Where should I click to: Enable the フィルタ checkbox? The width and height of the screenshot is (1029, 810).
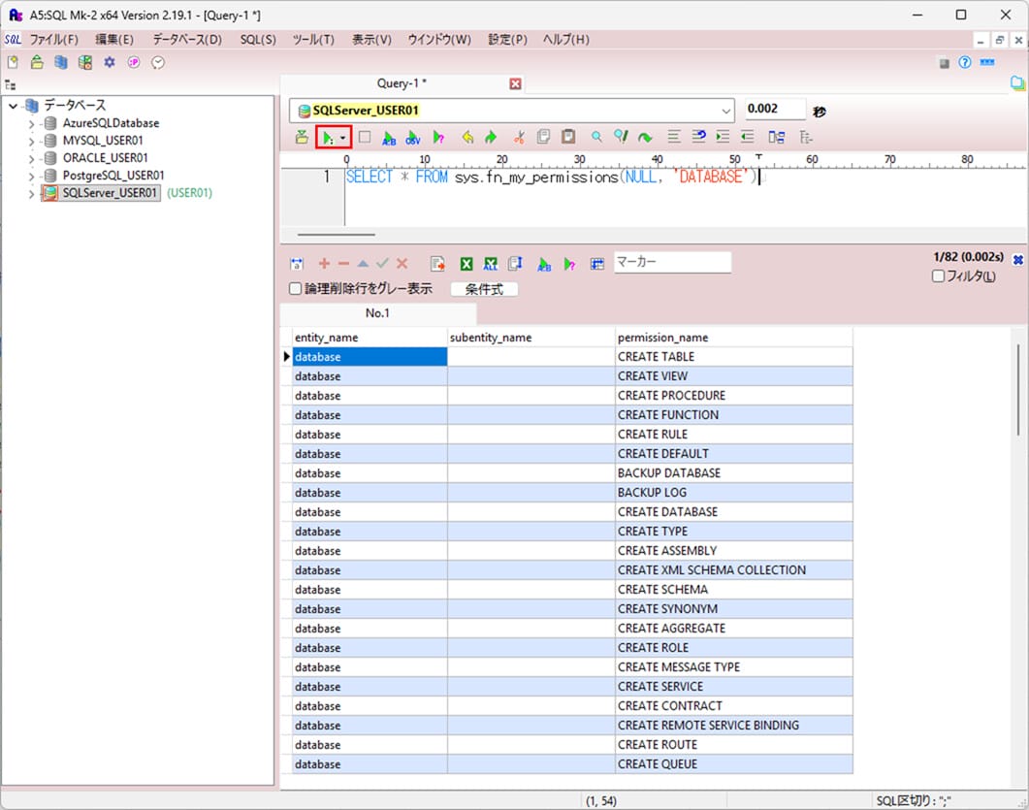[938, 276]
